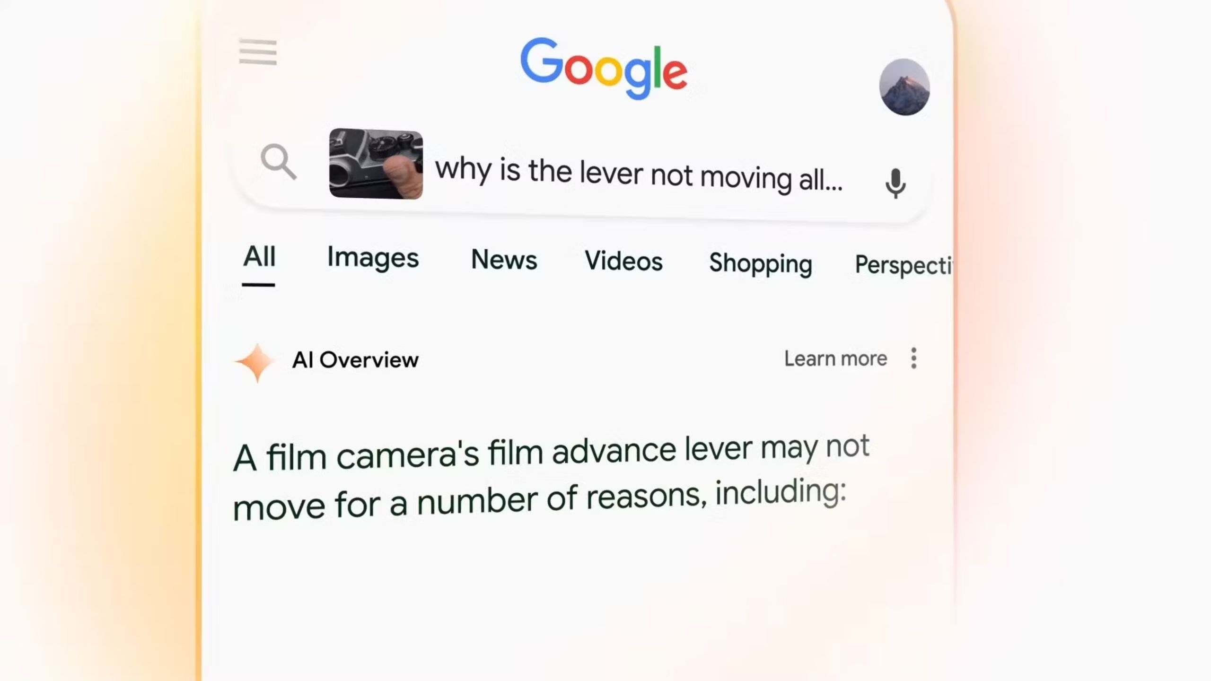1211x681 pixels.
Task: Open the Videos tab
Action: pyautogui.click(x=623, y=261)
